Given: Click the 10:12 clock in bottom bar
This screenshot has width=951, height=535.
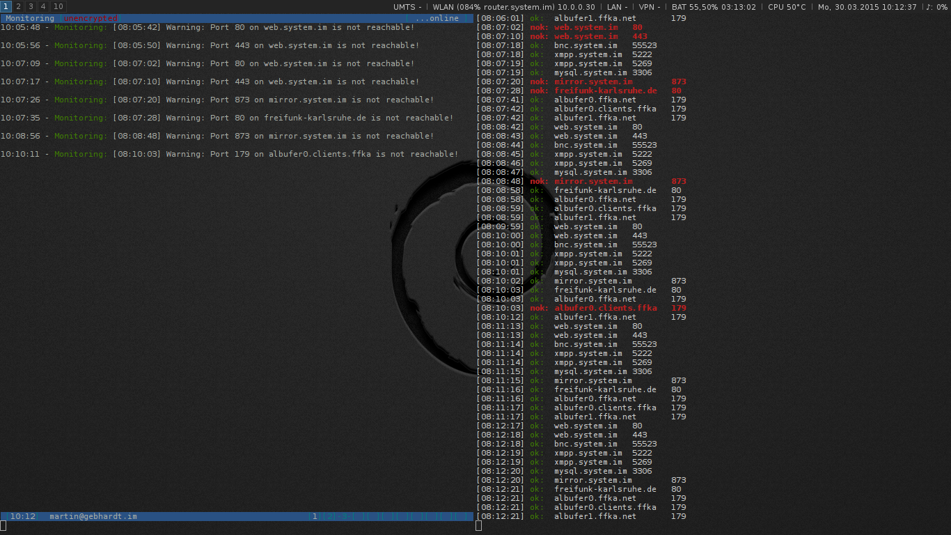Looking at the screenshot, I should pos(23,516).
